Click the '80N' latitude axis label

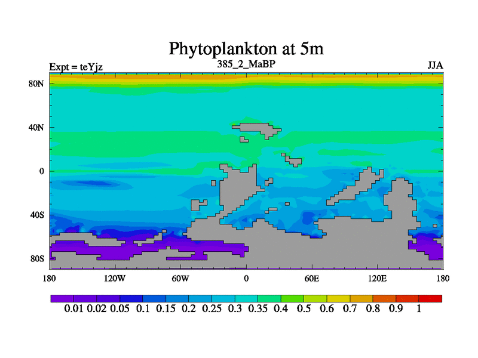[38, 84]
